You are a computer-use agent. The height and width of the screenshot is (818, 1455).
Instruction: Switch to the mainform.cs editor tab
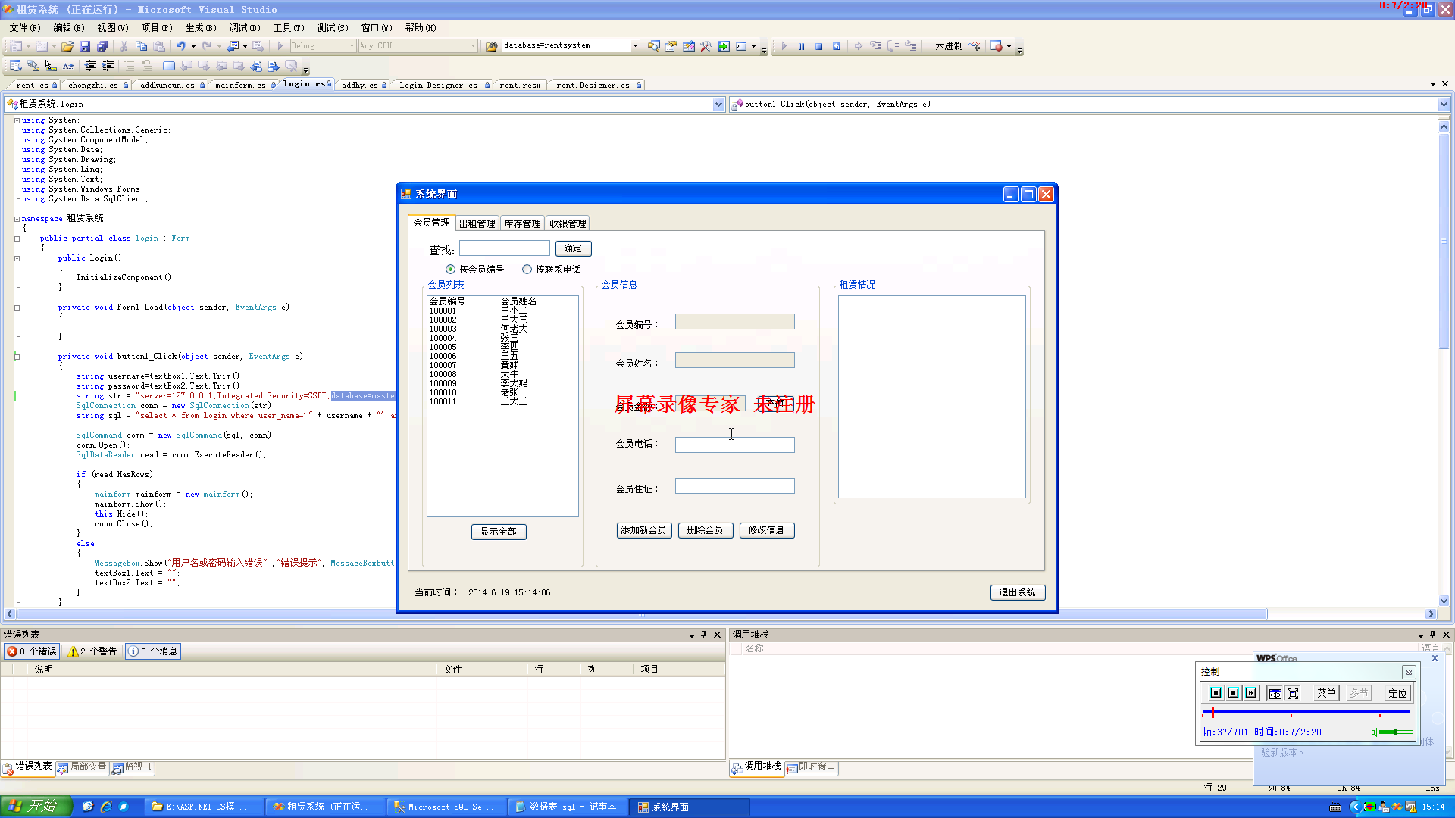coord(241,85)
